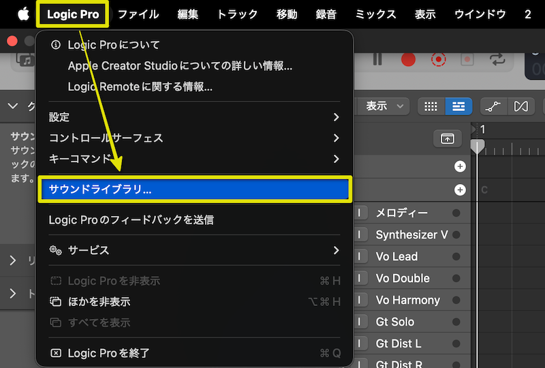Click the window-with-up-arrow button

(448, 138)
